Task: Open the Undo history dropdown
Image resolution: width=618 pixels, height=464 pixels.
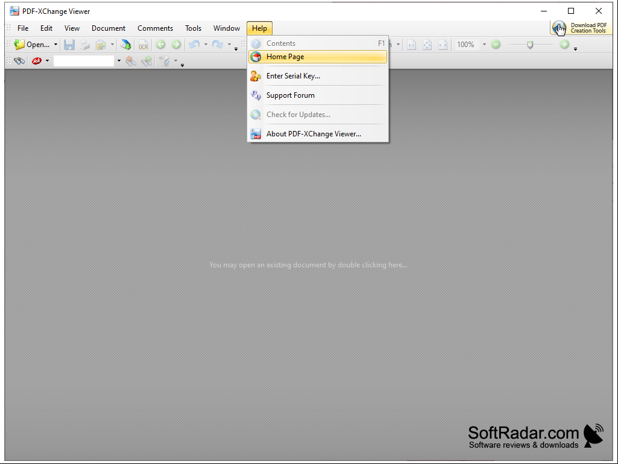Action: click(206, 45)
